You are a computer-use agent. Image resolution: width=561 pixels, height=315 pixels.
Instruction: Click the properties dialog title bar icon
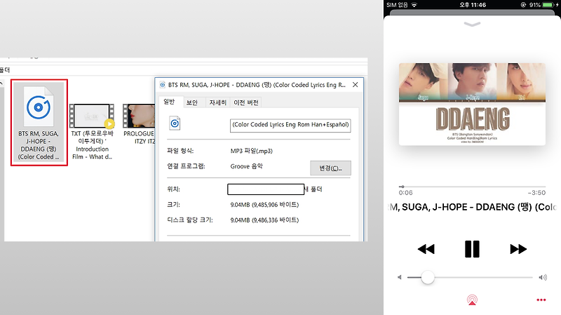[163, 85]
